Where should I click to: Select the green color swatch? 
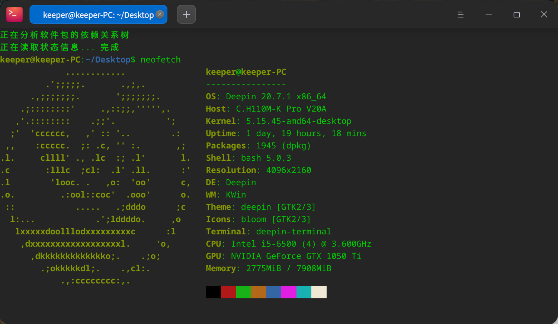pos(244,292)
